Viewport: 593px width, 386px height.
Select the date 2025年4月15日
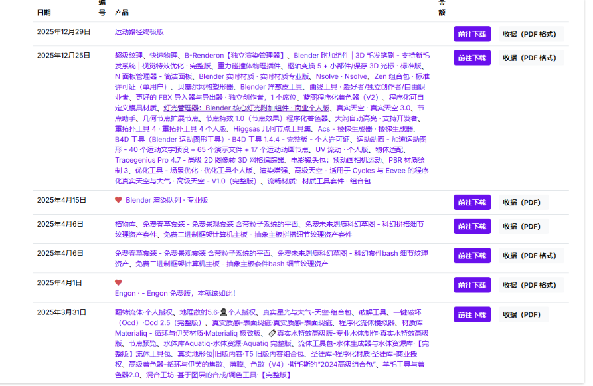tap(62, 200)
